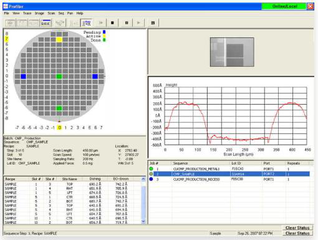The image size is (318, 240).
Task: Select job row CUCMP_PRODUCTION_METAL1
Action: 229,169
